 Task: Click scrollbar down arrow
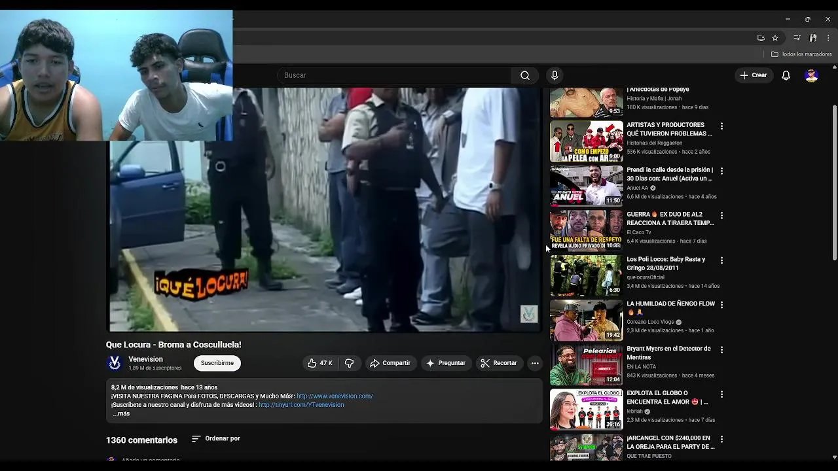pyautogui.click(x=834, y=457)
